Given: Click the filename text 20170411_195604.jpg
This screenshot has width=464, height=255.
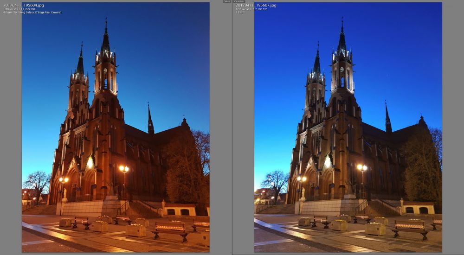Looking at the screenshot, I should [23, 5].
